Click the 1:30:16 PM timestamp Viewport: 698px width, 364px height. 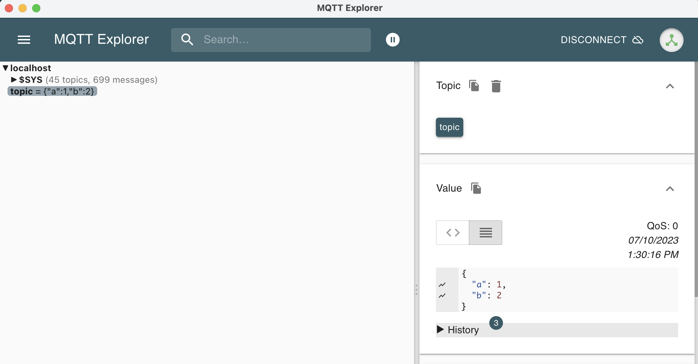[x=653, y=255]
